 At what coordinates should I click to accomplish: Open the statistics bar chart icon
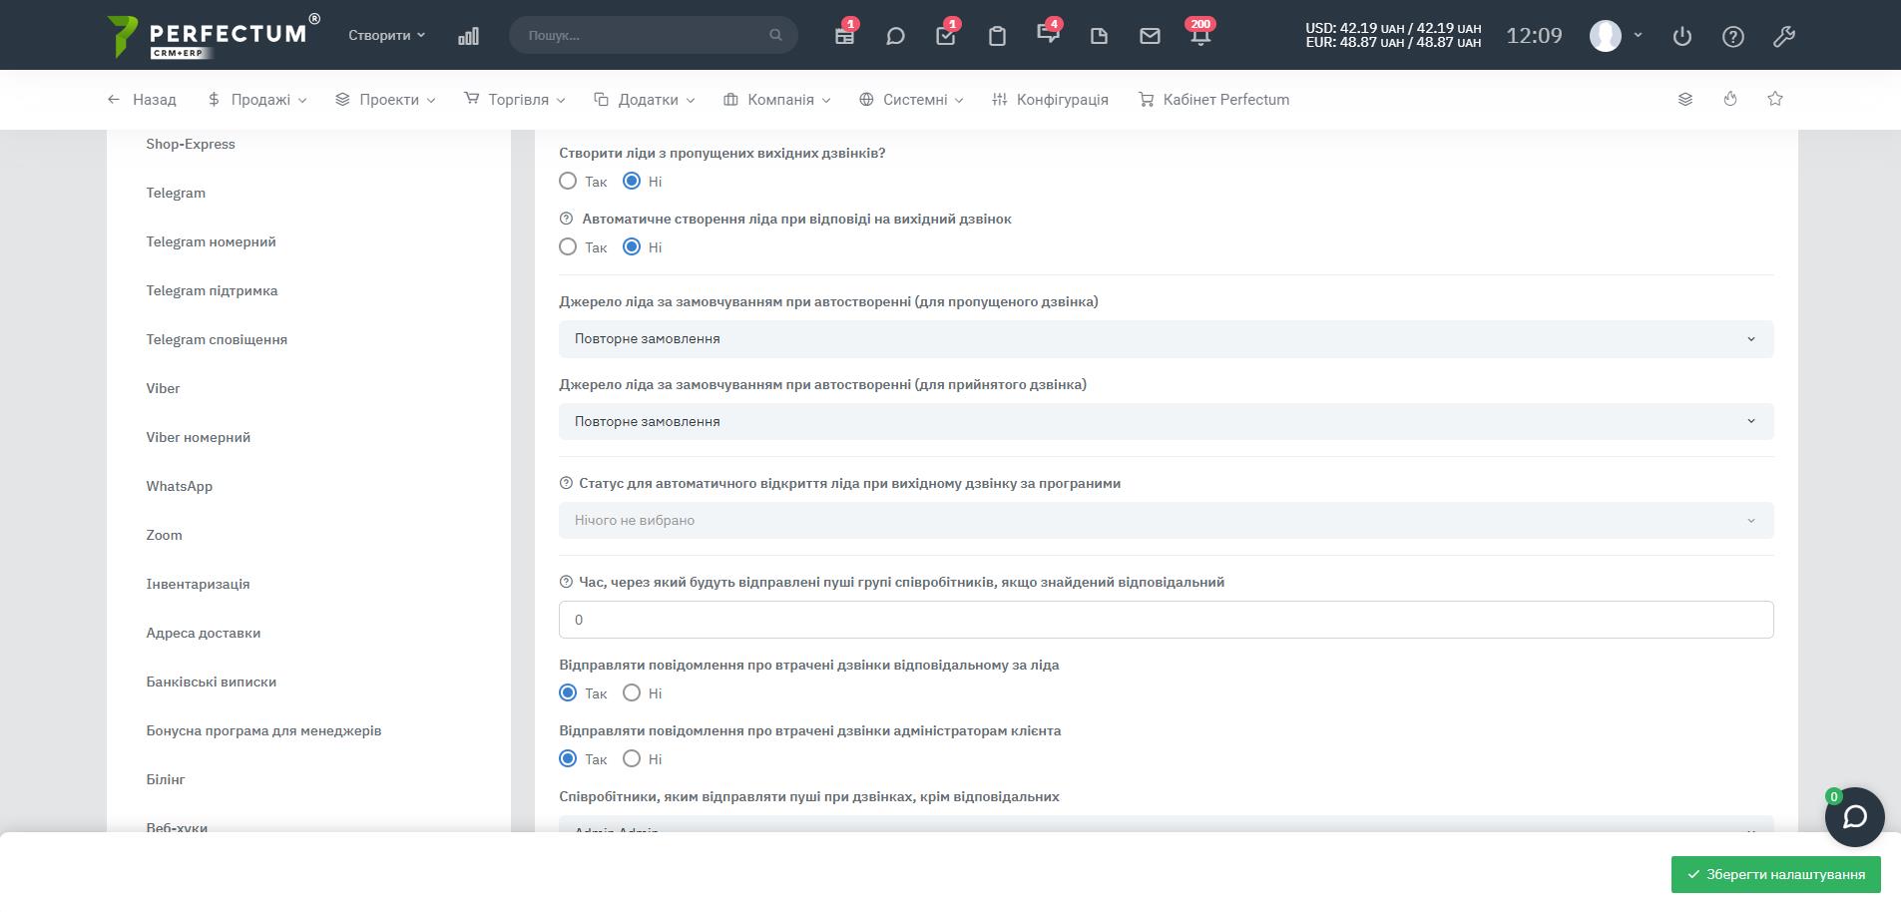468,36
